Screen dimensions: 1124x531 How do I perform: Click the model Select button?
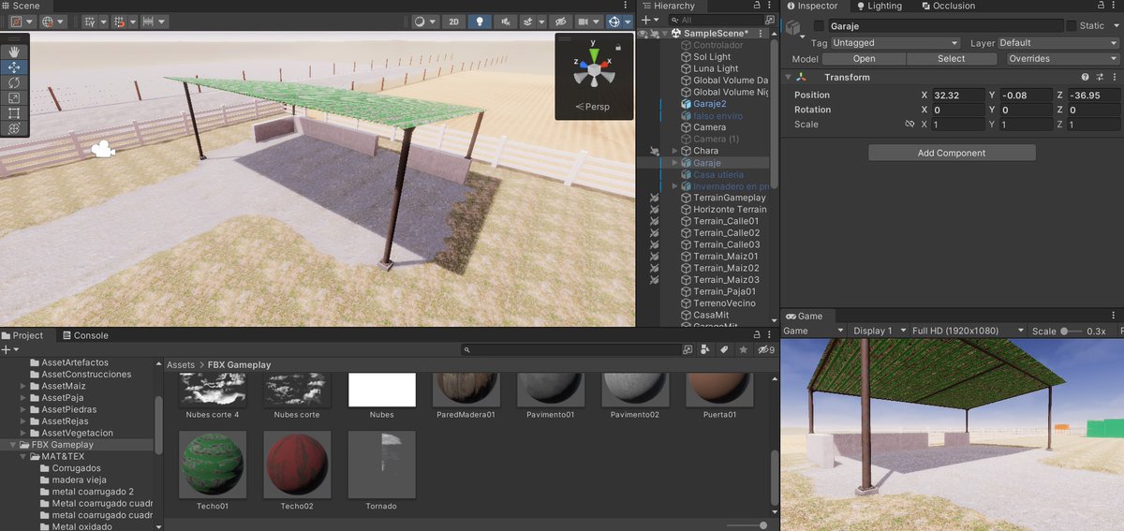coord(951,59)
